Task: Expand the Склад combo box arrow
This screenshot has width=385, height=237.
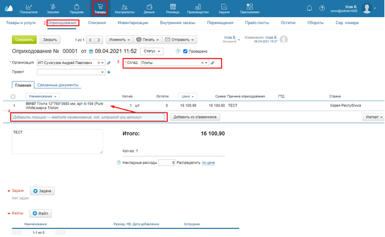Action: click(x=206, y=63)
